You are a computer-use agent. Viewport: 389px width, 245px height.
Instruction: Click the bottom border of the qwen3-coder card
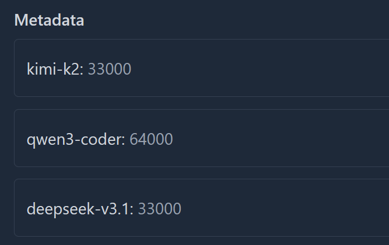[201, 167]
